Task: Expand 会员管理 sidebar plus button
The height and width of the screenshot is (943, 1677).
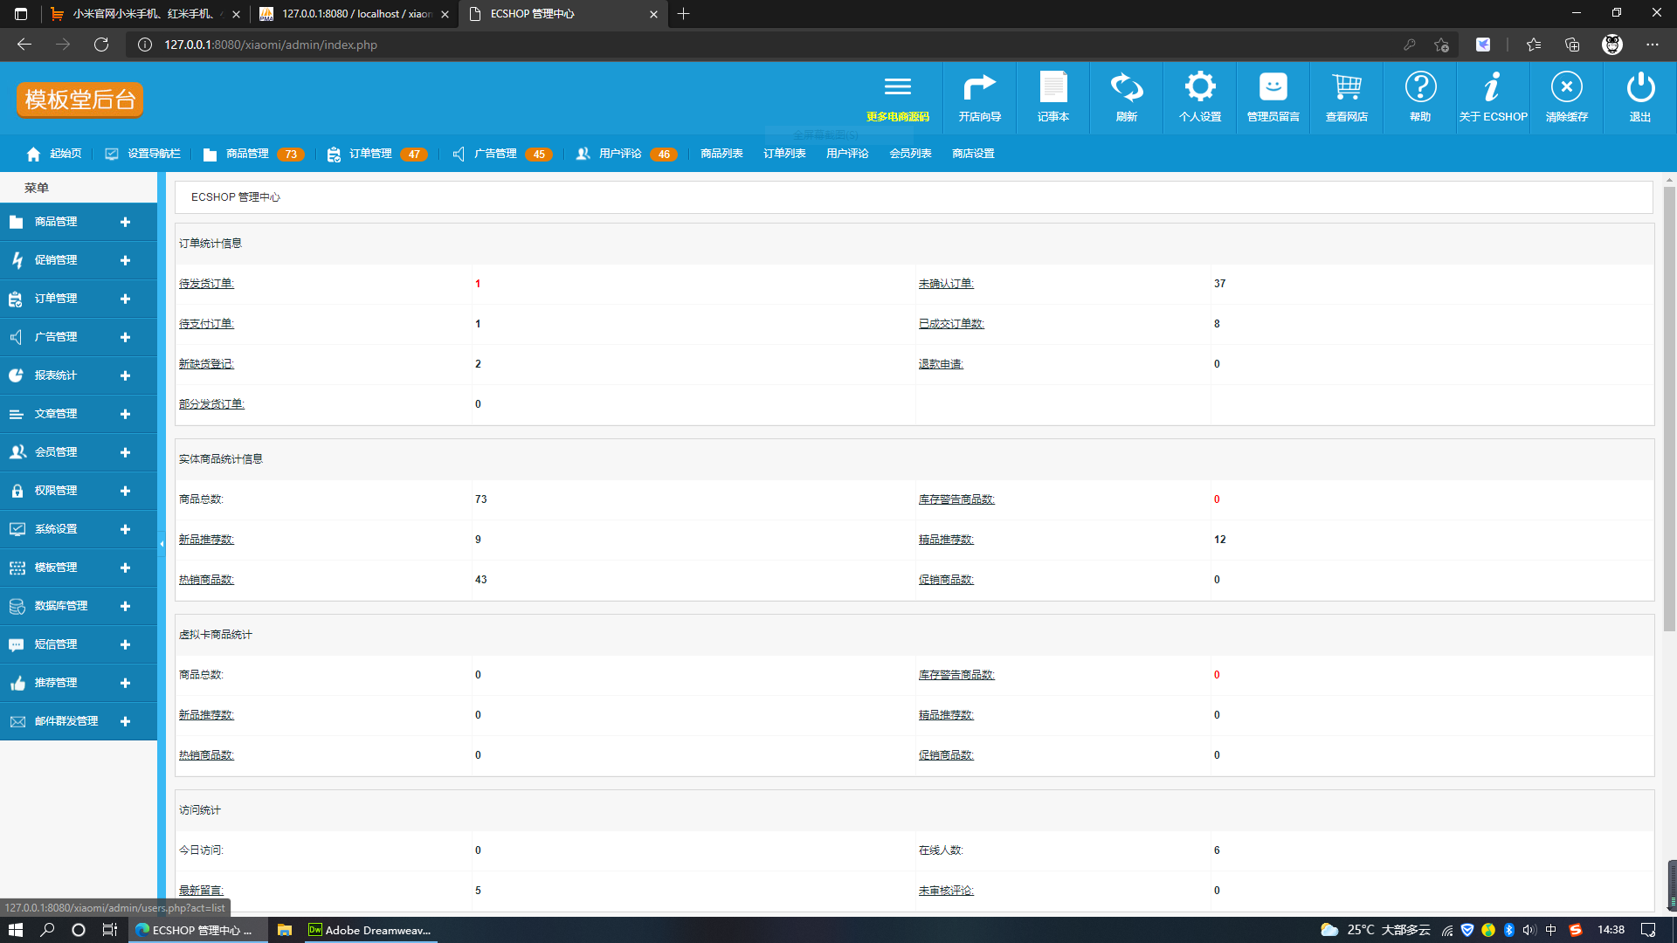Action: [x=125, y=453]
